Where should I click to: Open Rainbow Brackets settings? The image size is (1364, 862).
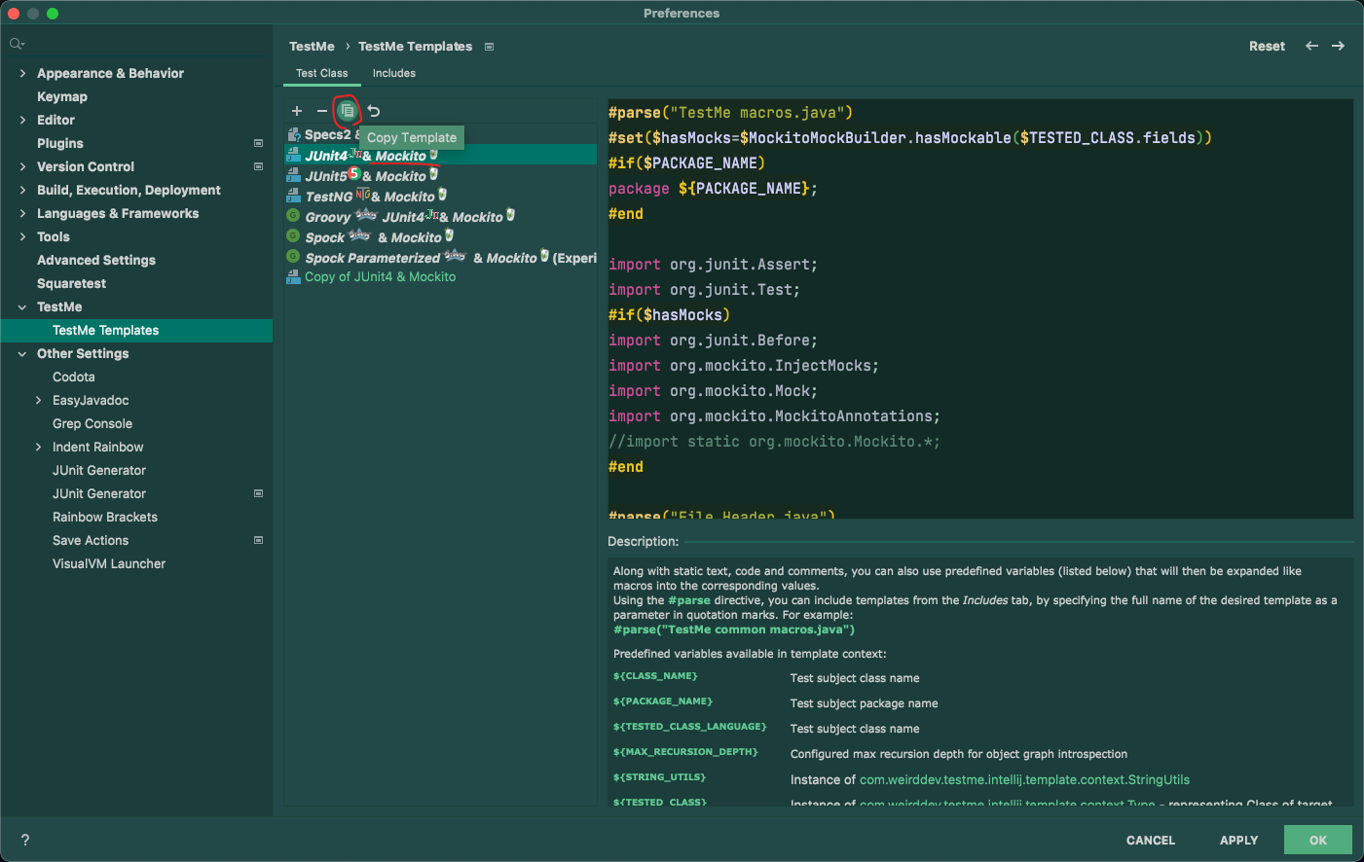pos(105,517)
